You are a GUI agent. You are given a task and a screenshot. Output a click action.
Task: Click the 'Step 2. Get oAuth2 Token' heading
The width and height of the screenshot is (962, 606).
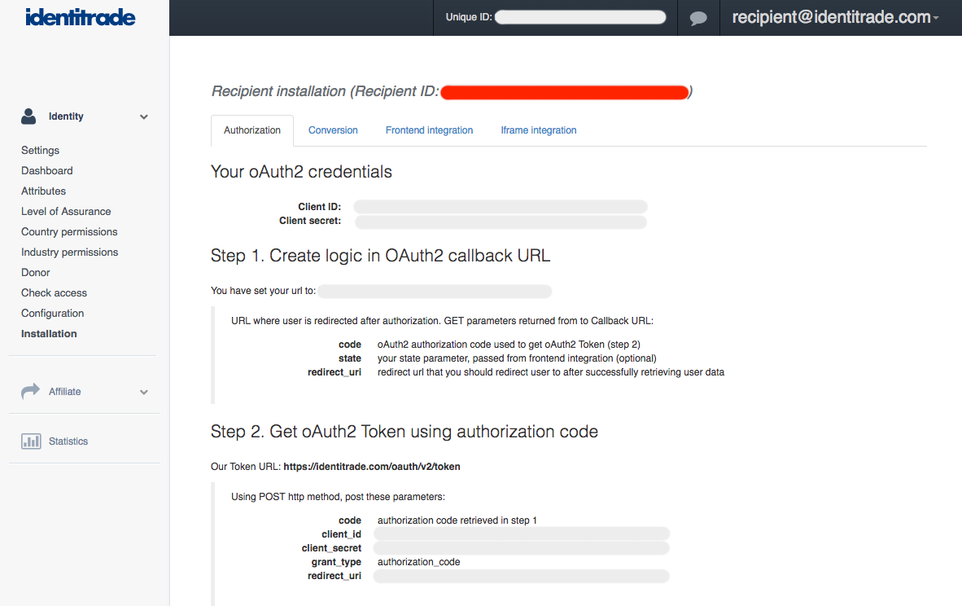[404, 432]
